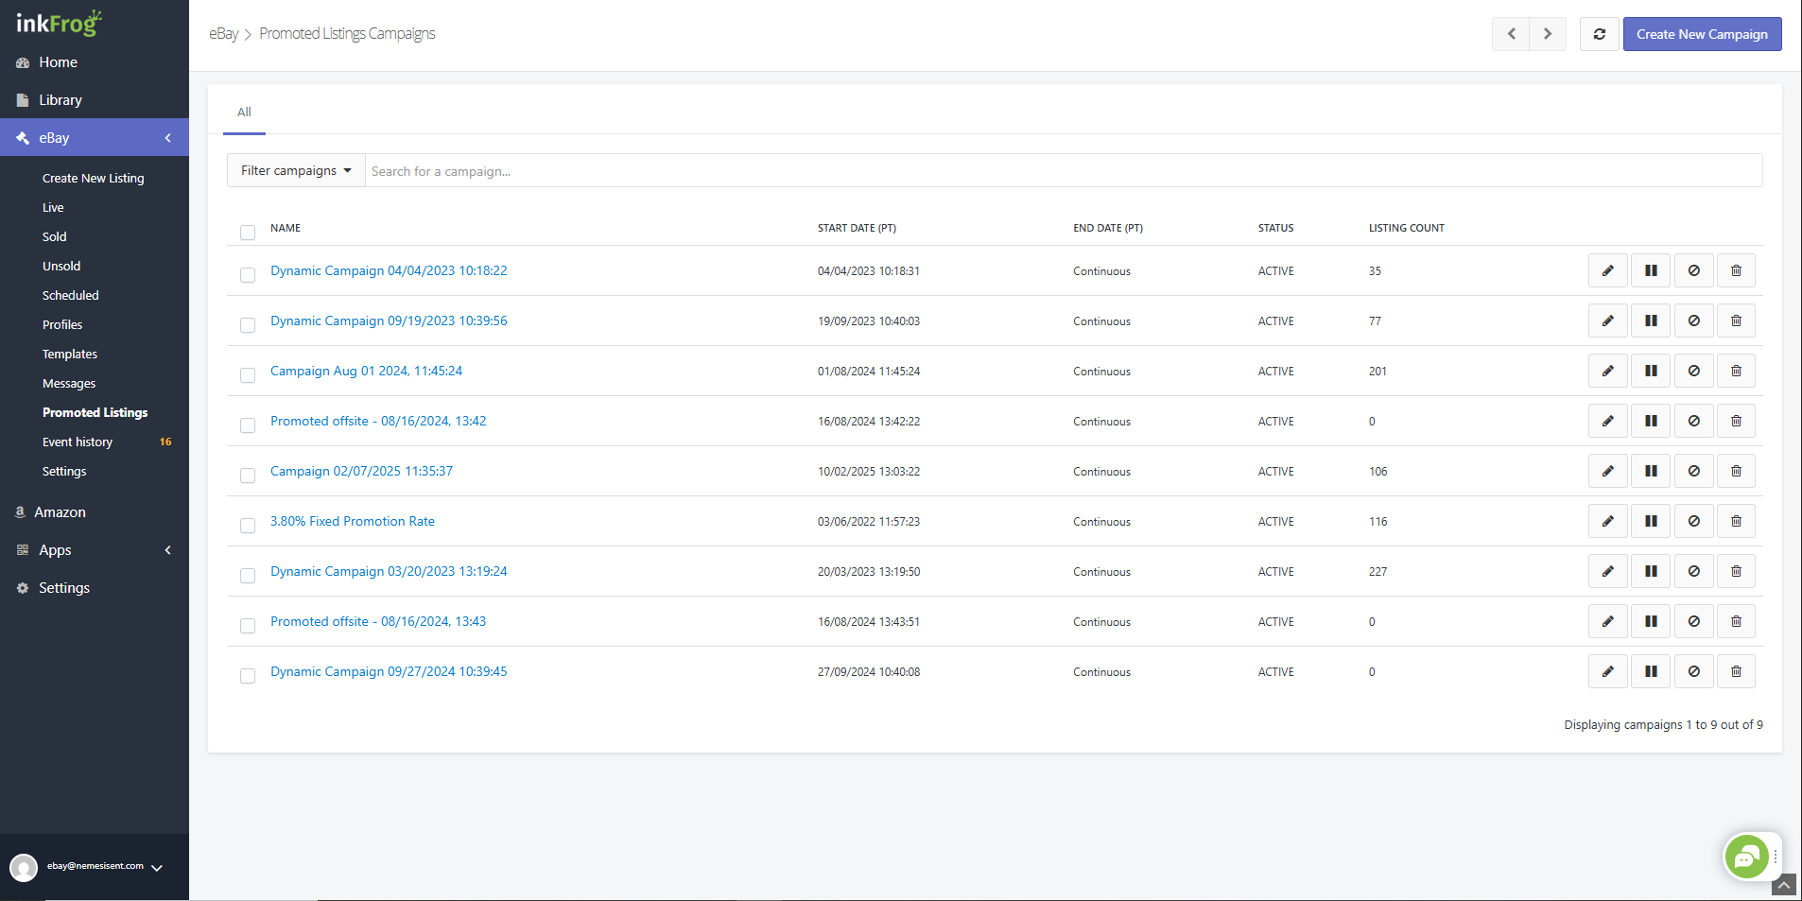Go to next page with right arrow
This screenshot has width=1802, height=901.
[x=1548, y=34]
